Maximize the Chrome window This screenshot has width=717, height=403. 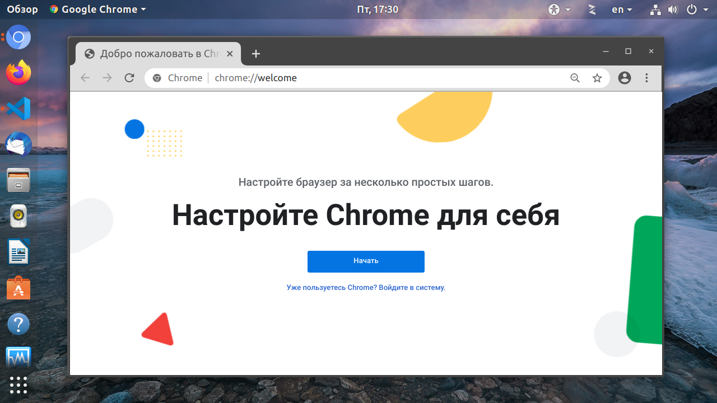[628, 51]
